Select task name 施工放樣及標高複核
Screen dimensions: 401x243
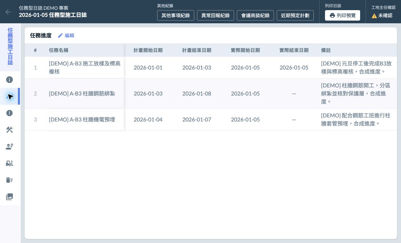click(85, 67)
